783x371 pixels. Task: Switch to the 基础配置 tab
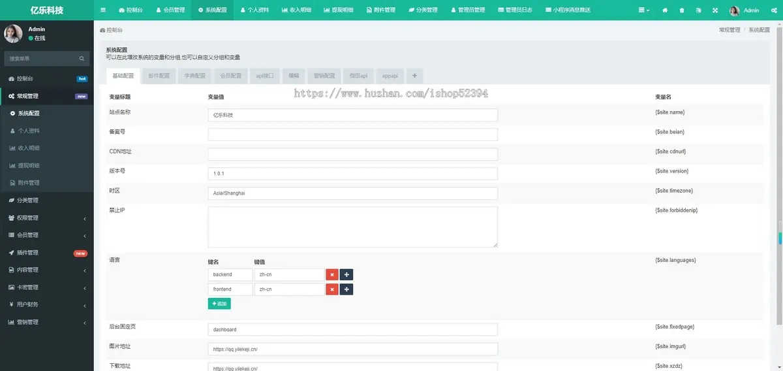pos(123,76)
